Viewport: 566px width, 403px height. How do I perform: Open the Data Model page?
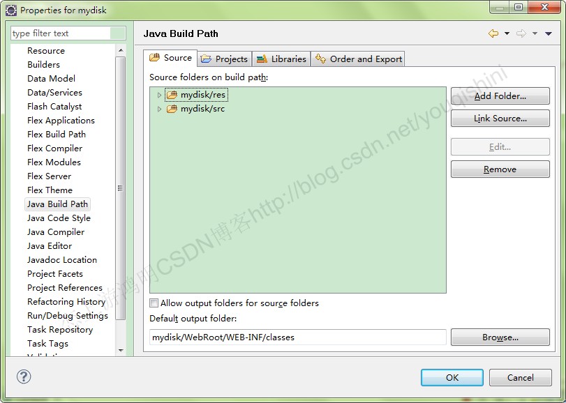click(51, 79)
